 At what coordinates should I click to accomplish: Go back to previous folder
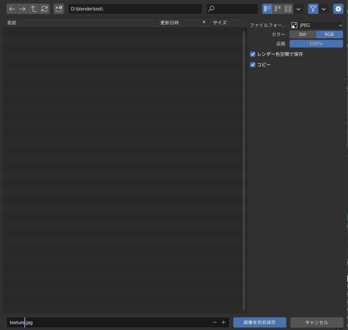click(x=12, y=9)
